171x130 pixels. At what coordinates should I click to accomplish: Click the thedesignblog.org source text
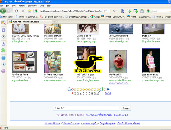[x=86, y=42]
